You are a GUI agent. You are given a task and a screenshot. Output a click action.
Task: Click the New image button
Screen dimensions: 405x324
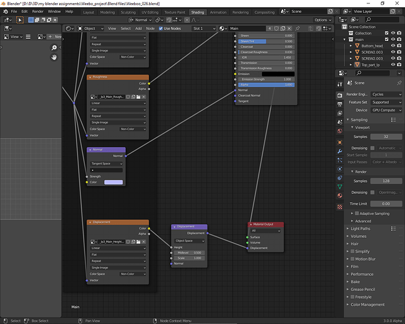pyautogui.click(x=55, y=37)
